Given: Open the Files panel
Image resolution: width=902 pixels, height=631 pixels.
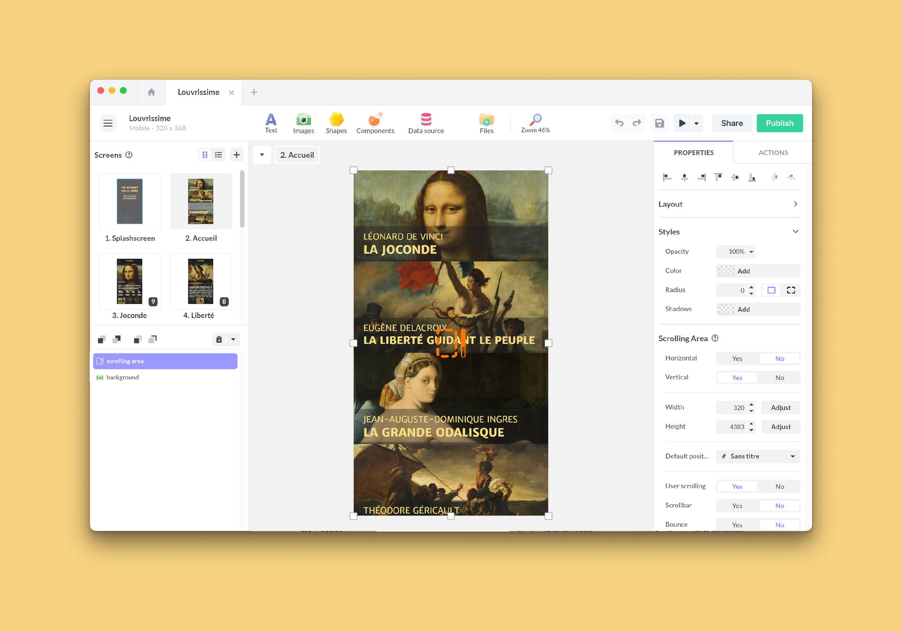Looking at the screenshot, I should click(x=486, y=123).
